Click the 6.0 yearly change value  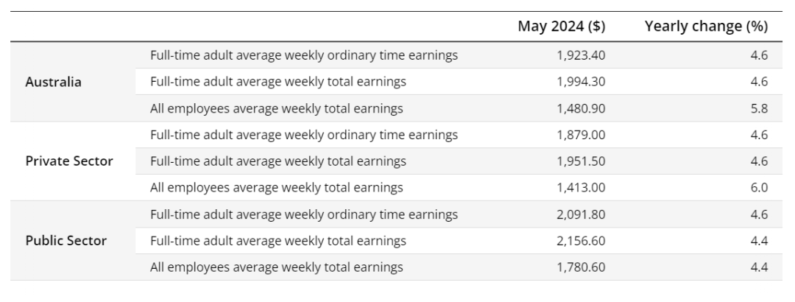(759, 188)
